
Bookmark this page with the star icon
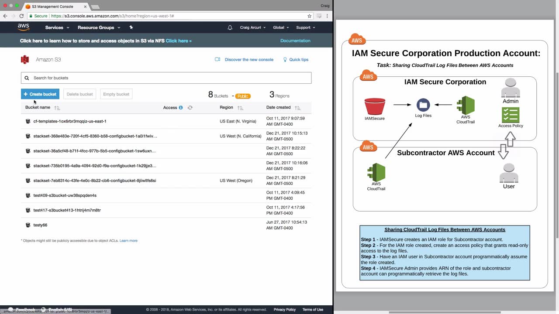click(x=310, y=16)
